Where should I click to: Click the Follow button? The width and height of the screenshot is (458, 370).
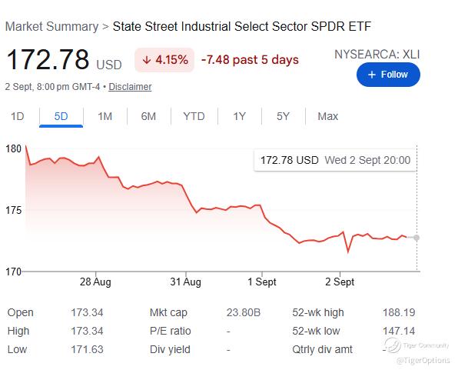click(388, 75)
